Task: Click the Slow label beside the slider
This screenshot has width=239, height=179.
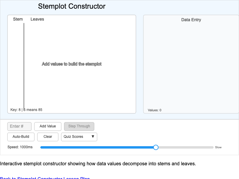Action: click(x=218, y=147)
